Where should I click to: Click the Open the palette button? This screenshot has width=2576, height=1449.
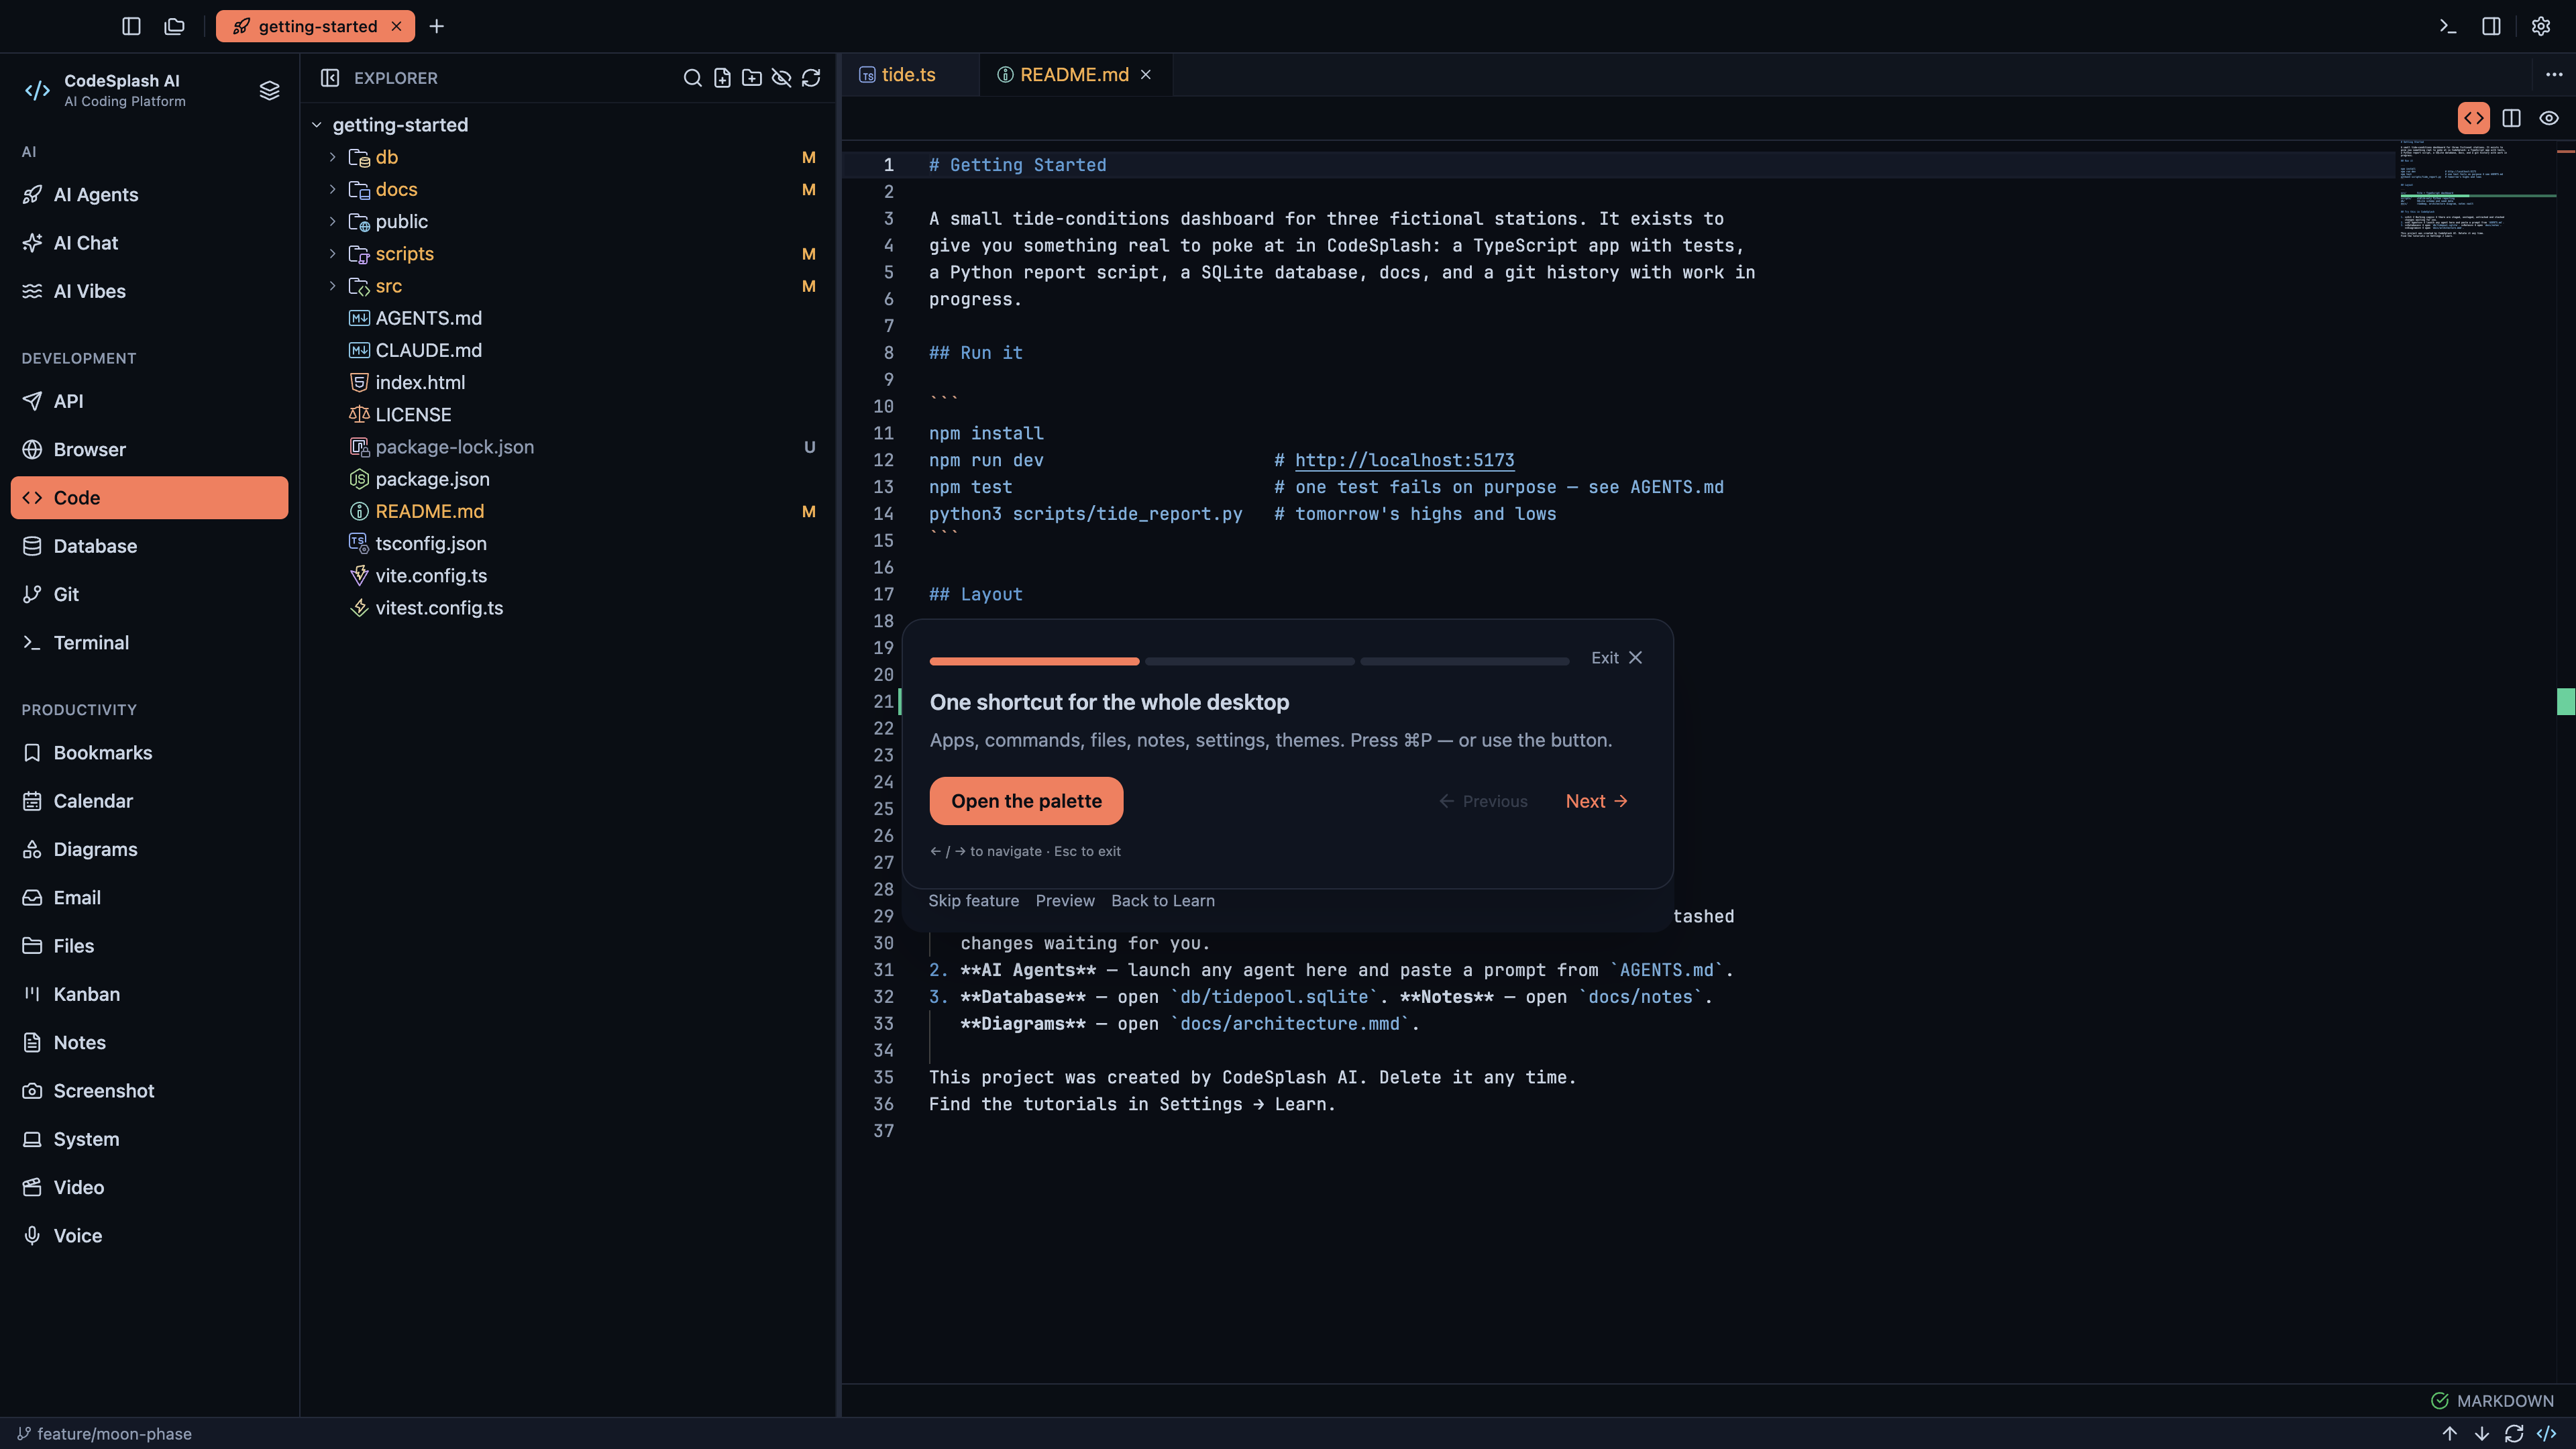coord(1026,801)
